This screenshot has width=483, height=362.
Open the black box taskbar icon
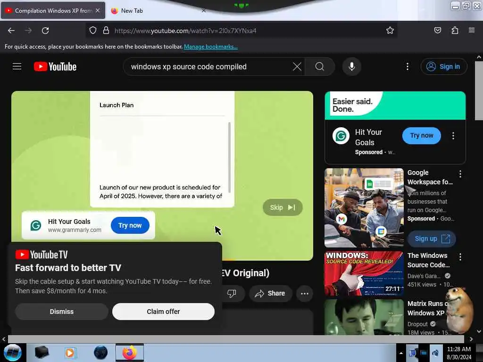(42, 353)
